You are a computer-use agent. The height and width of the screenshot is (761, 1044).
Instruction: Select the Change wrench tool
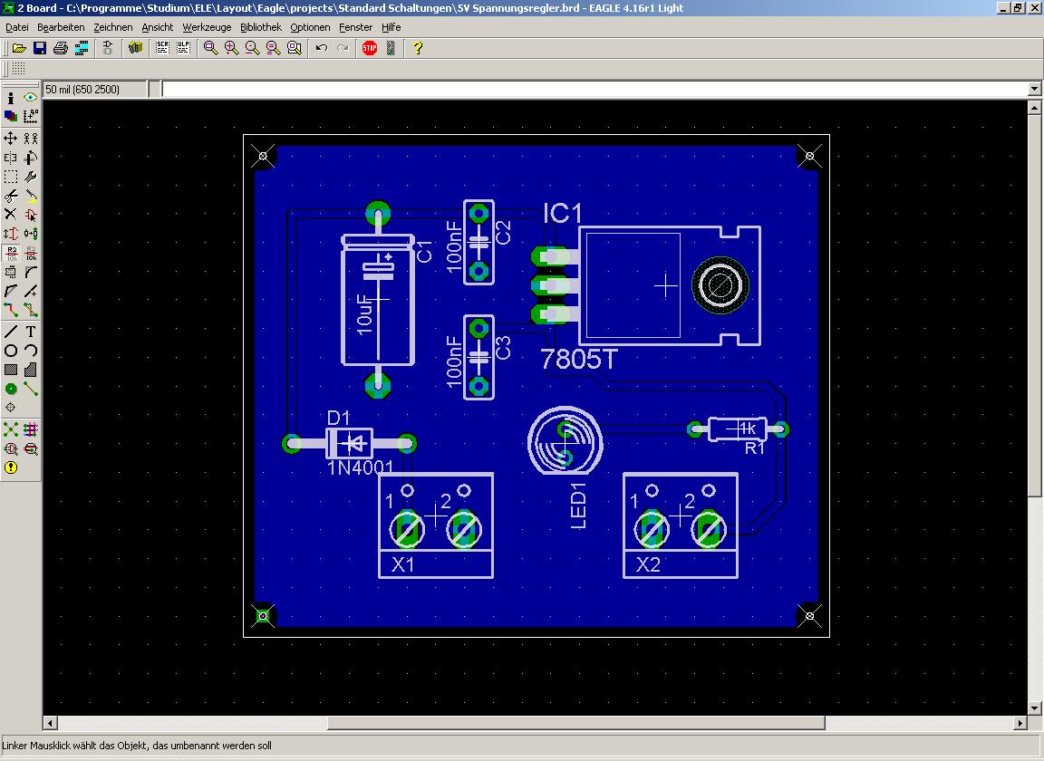(x=31, y=177)
